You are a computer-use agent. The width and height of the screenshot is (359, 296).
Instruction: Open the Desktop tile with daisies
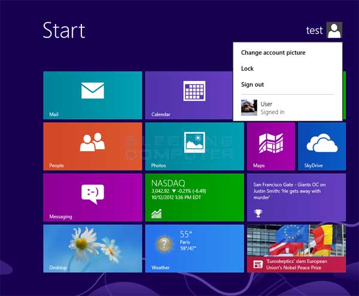(93, 249)
